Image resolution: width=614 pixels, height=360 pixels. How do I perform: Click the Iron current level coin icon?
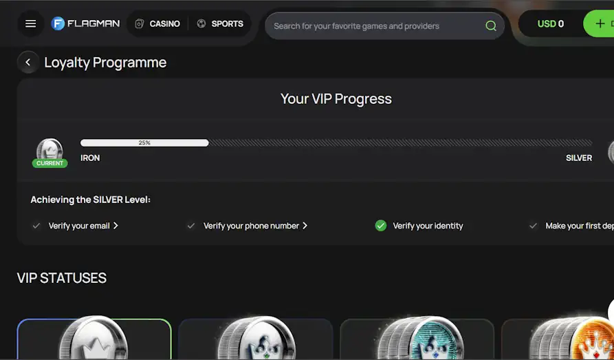(50, 149)
